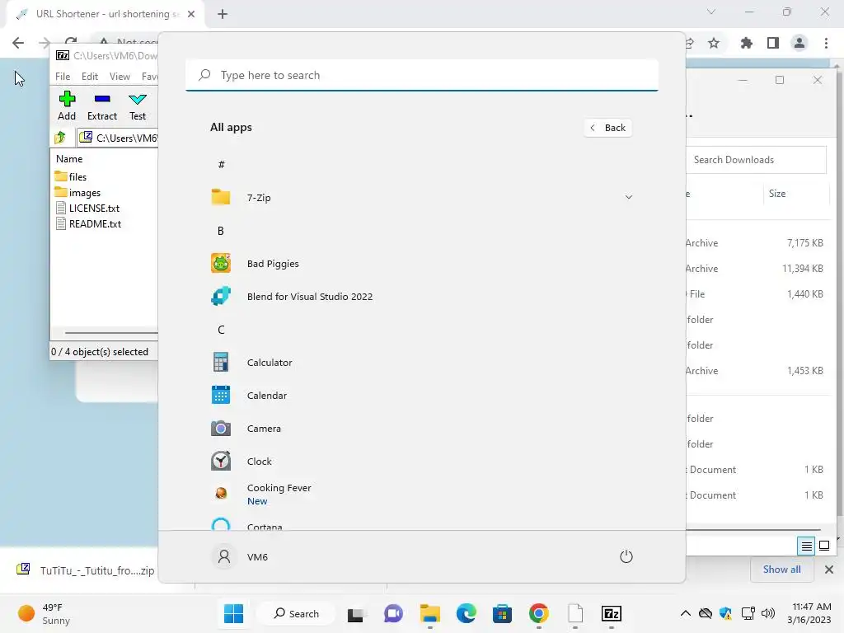Click the B letter header in All apps
The image size is (844, 633).
pos(221,231)
